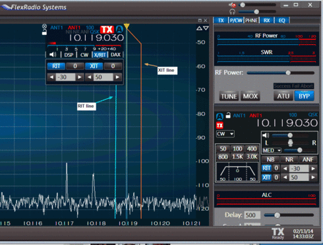Open the MED AGC mode dropdown
This screenshot has height=245, width=323.
point(272,151)
